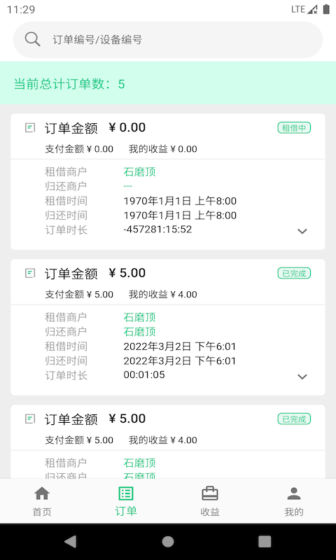Tap the search magnifier icon
This screenshot has width=336, height=560.
tap(32, 39)
